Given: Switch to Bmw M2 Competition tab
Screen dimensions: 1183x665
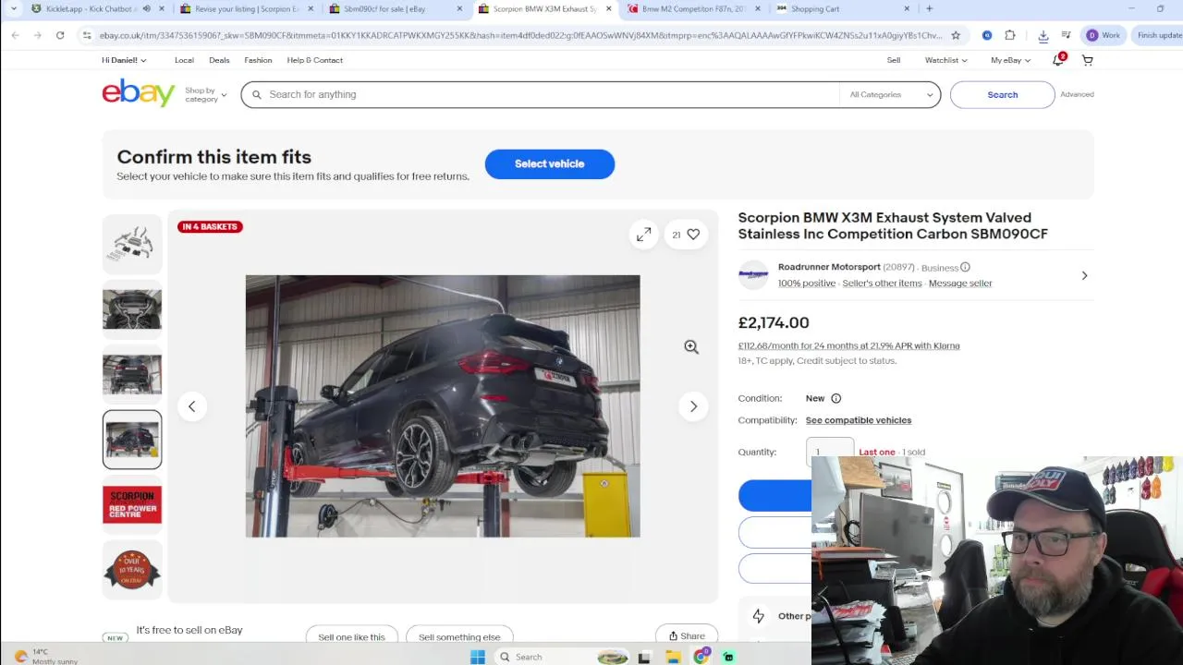Looking at the screenshot, I should [x=693, y=8].
